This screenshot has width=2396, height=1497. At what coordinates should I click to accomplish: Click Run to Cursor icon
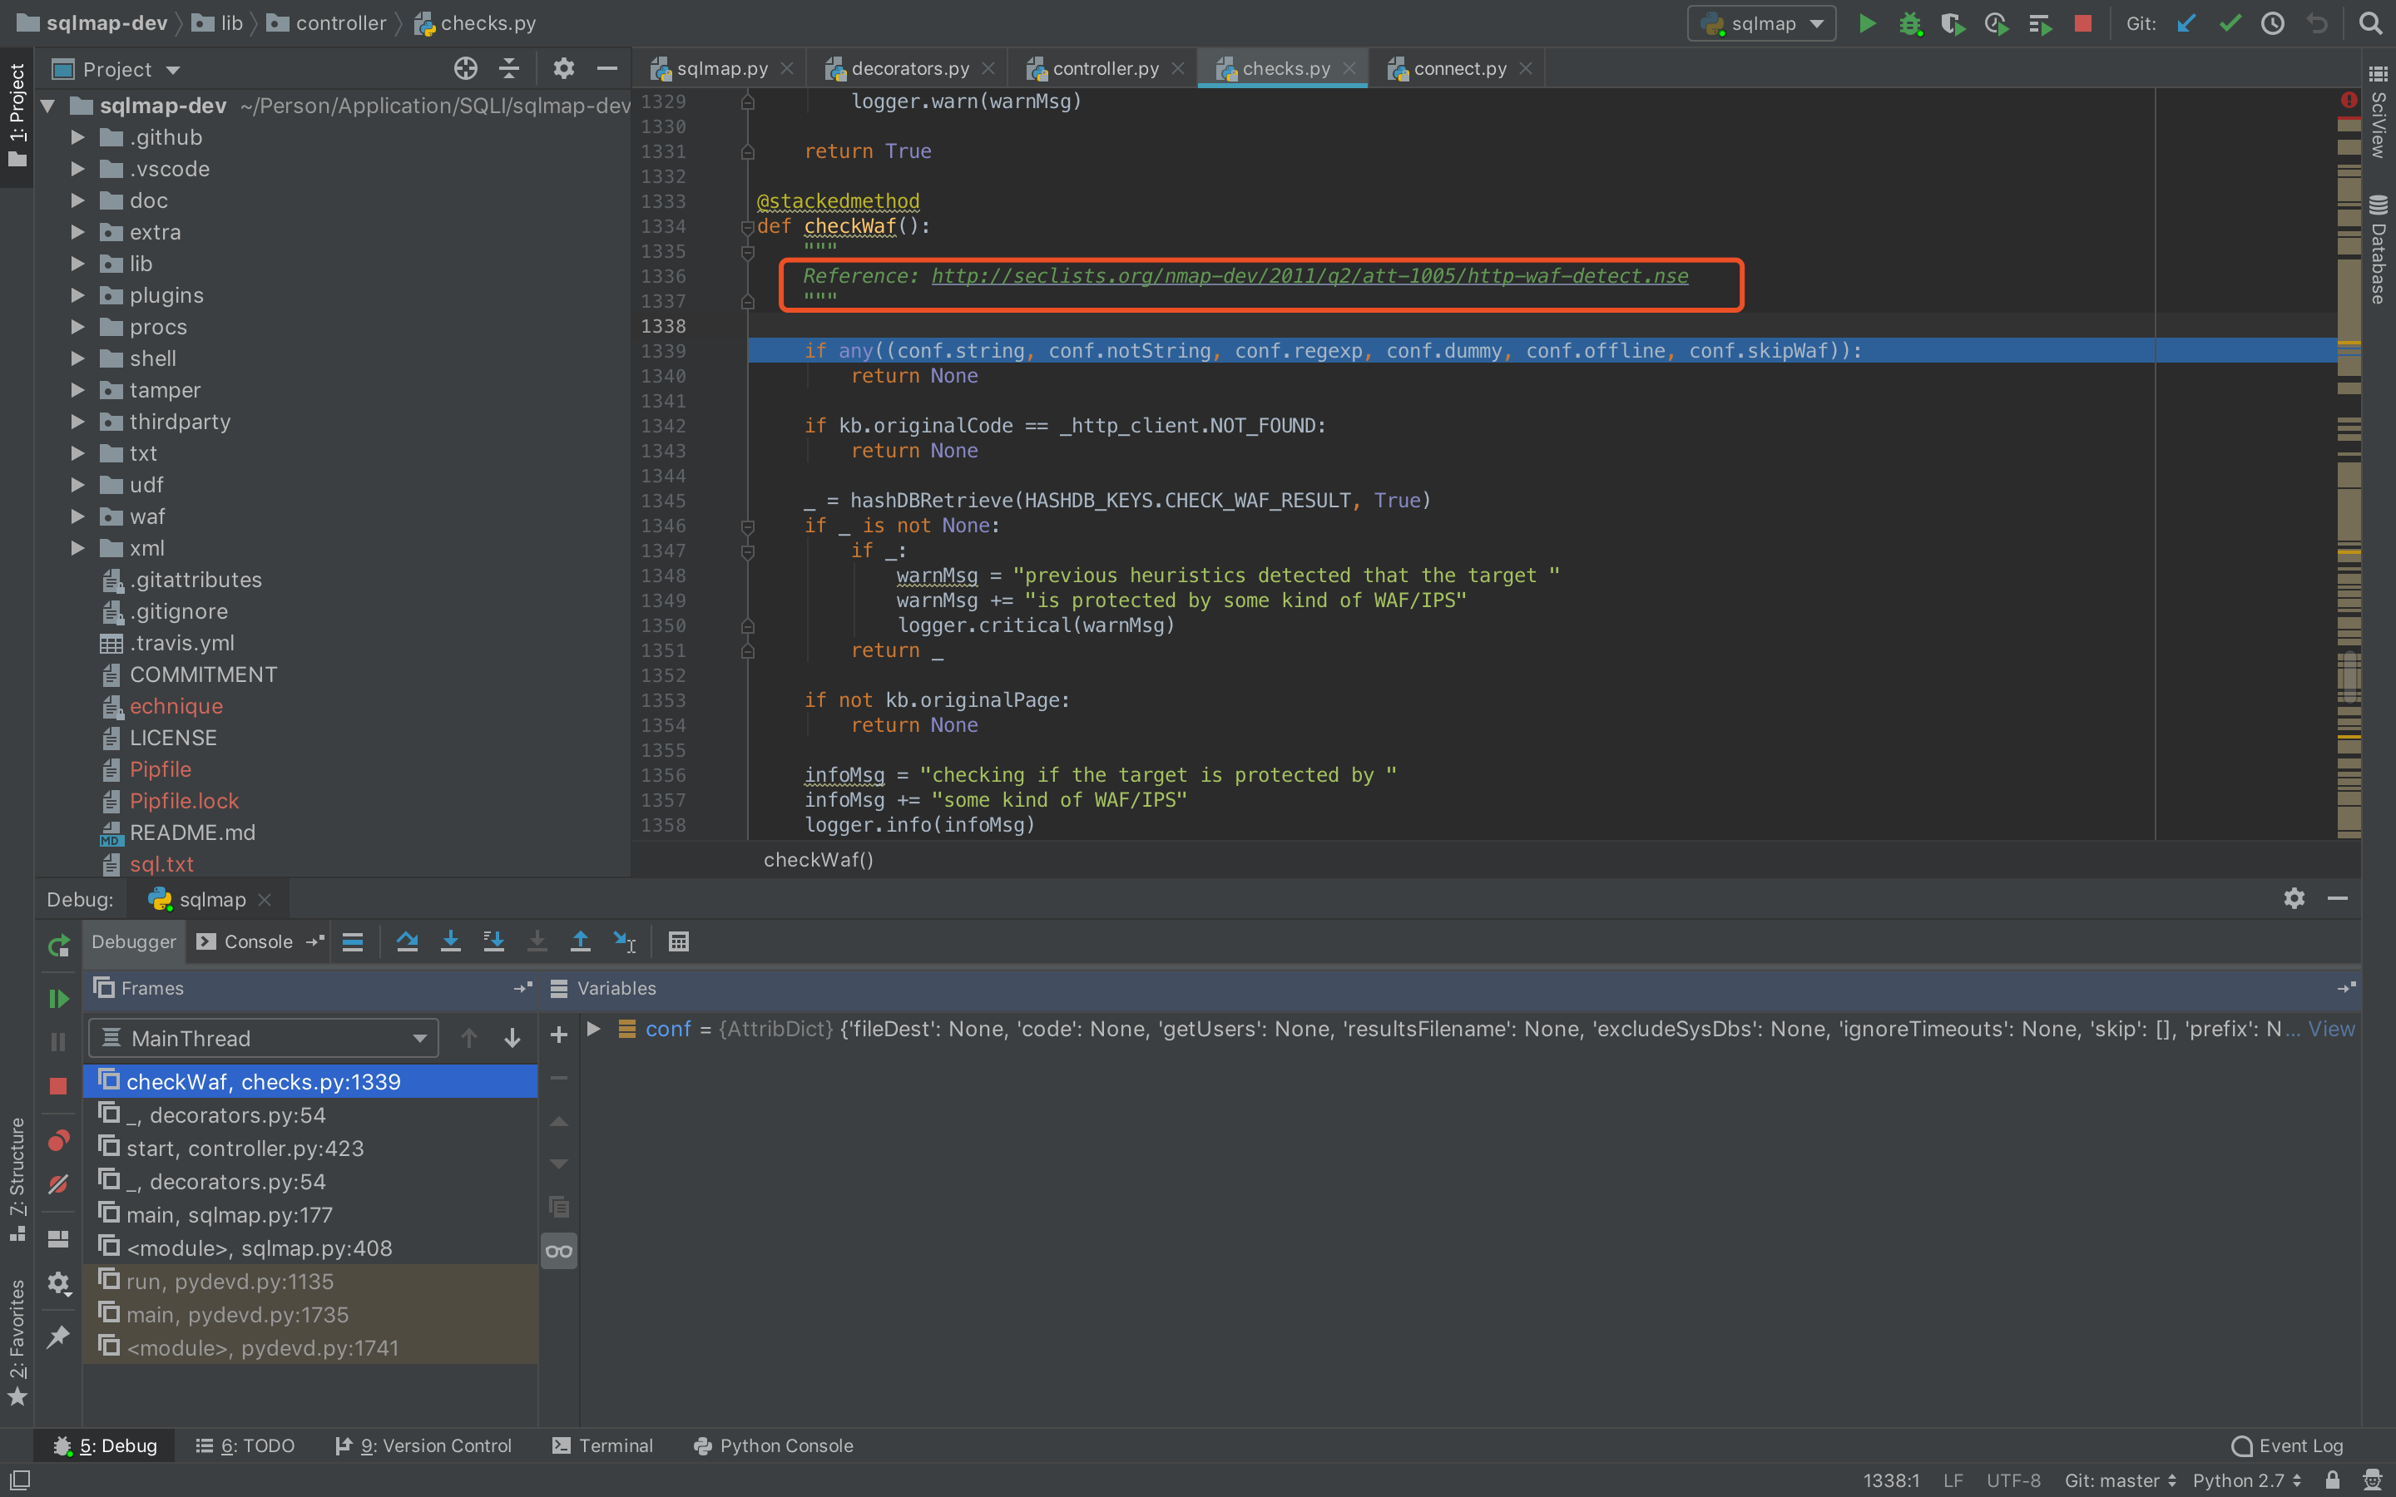[x=625, y=941]
